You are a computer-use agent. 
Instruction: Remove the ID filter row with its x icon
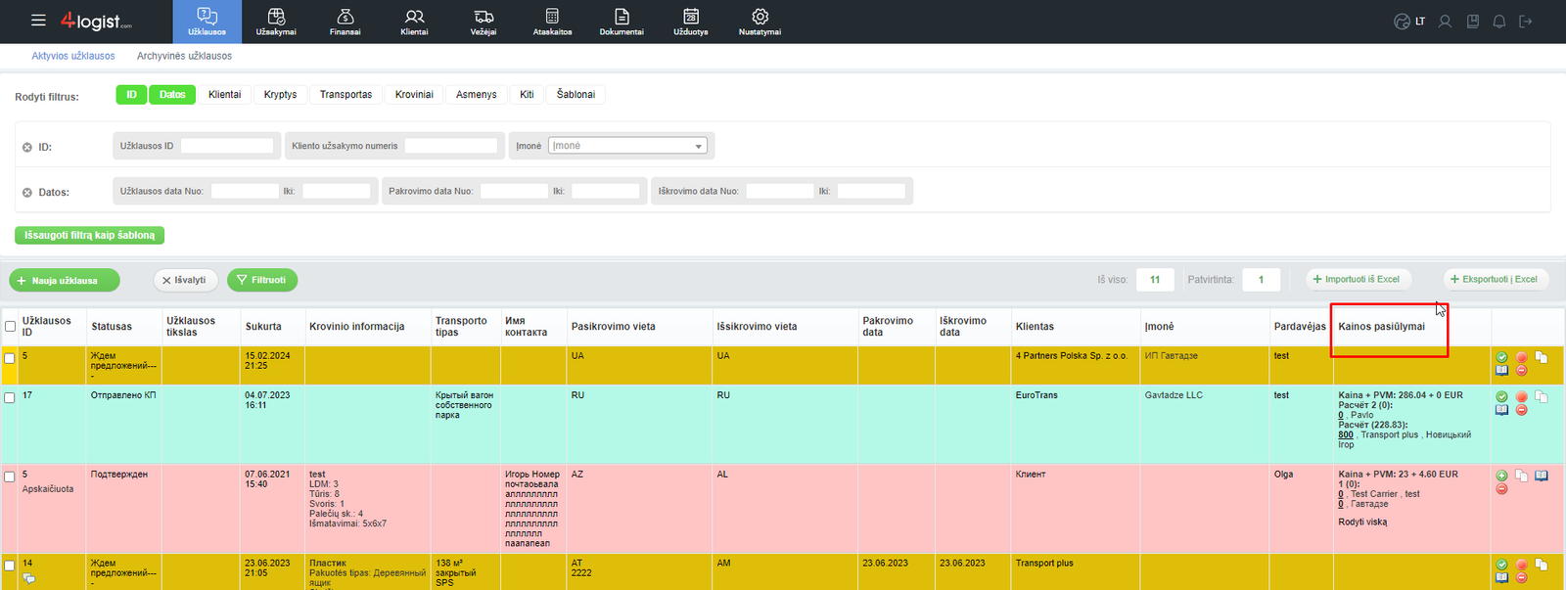[27, 147]
